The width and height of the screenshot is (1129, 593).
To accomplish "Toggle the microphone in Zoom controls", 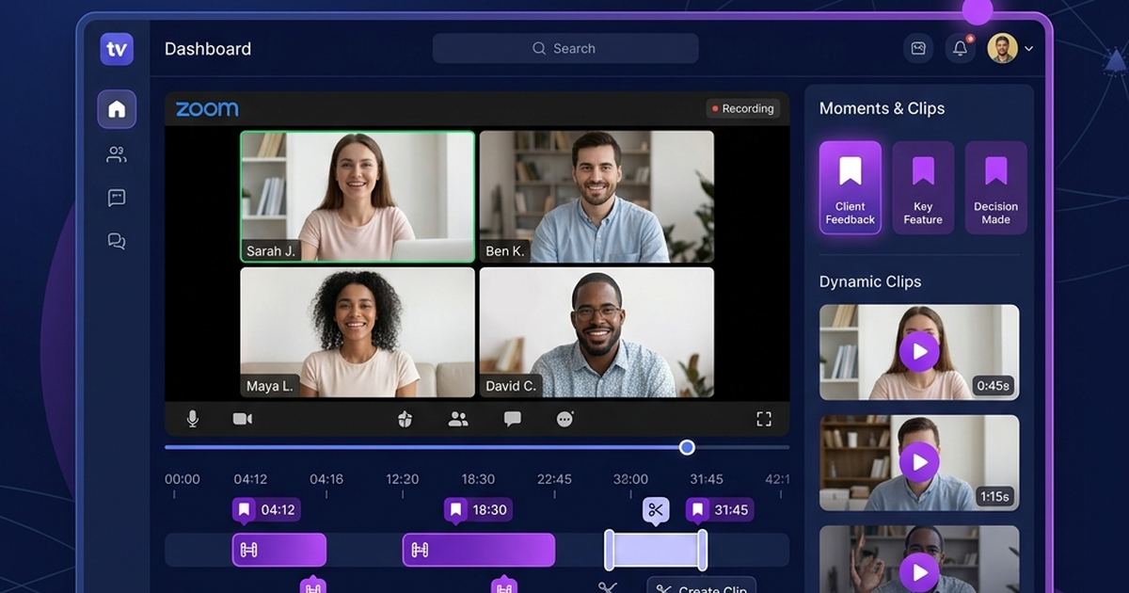I will [x=192, y=419].
